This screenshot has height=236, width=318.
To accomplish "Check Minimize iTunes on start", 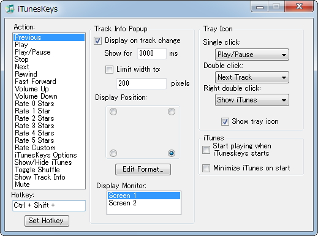I will [x=206, y=169].
